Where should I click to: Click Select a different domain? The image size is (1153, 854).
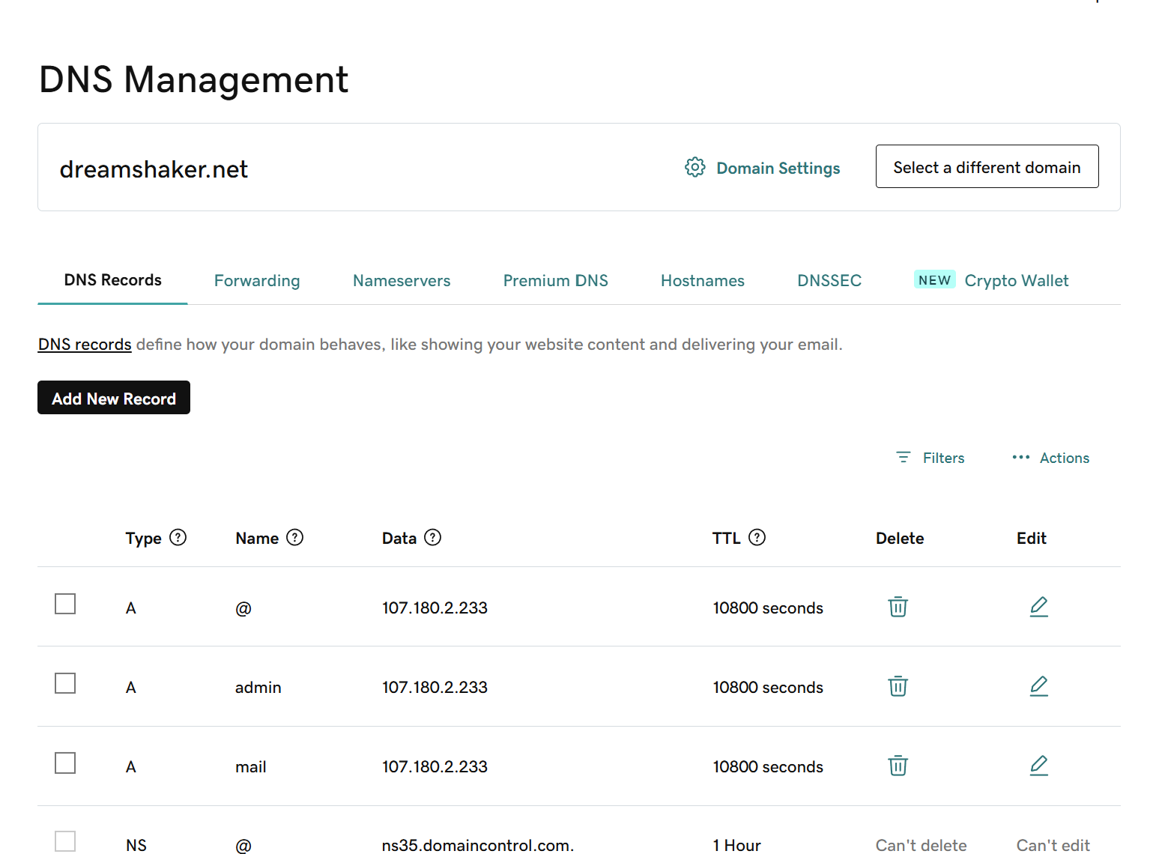pos(987,167)
